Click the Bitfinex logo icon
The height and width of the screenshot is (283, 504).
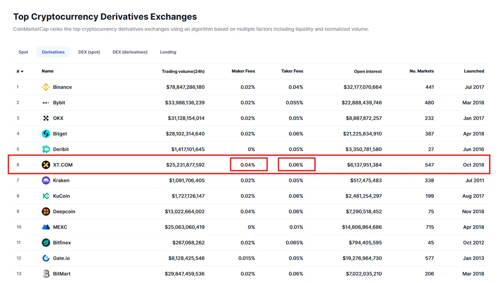(46, 243)
